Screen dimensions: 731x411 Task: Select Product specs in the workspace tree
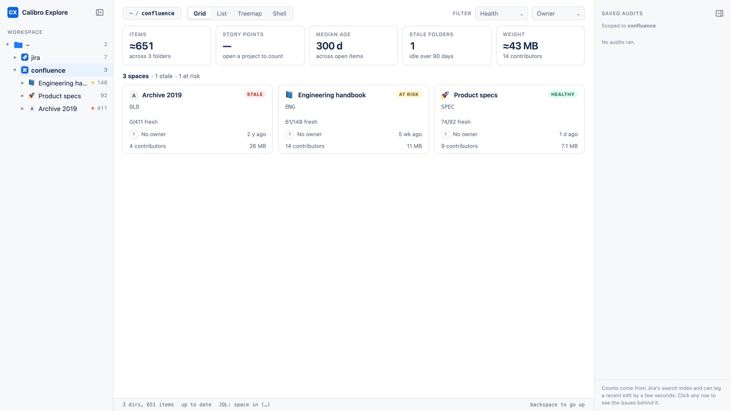coord(57,96)
